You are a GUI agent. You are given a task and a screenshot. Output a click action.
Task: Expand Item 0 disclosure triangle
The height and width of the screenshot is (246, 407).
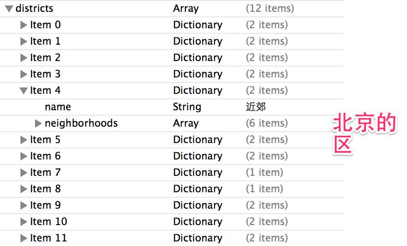click(24, 25)
